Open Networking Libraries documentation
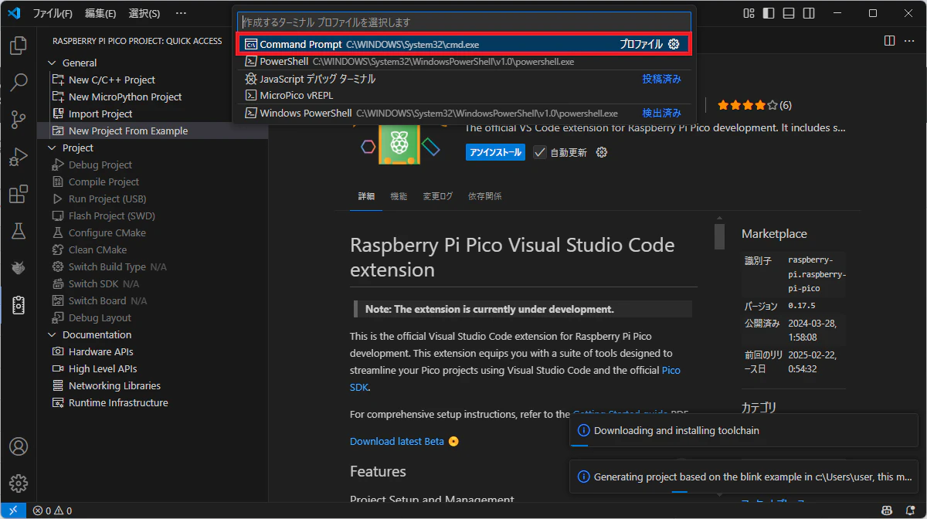 tap(114, 385)
